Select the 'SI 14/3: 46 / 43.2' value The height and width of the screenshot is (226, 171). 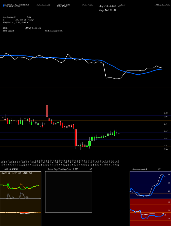click(x=25, y=20)
